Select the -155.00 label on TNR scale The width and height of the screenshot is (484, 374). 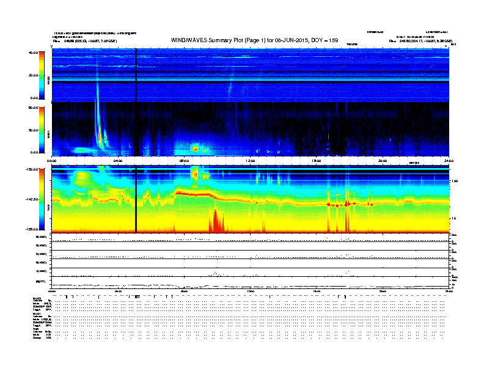coord(32,229)
